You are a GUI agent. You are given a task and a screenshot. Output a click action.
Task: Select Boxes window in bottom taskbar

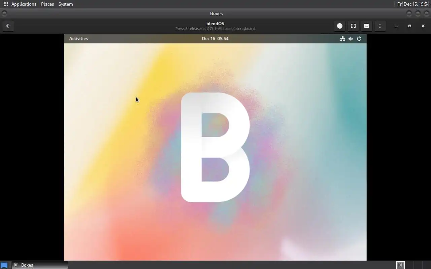point(40,265)
